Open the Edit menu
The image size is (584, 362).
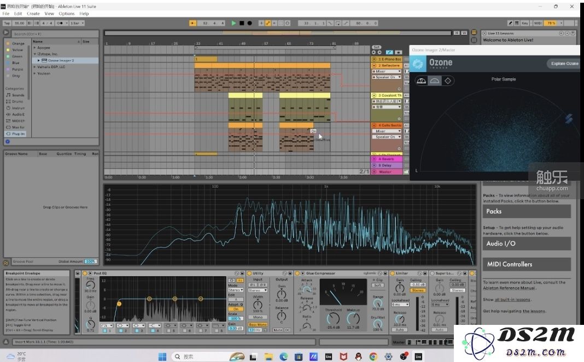click(x=18, y=14)
